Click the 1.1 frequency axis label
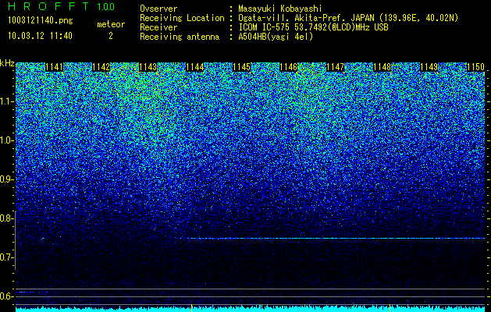This screenshot has height=312, width=491. 6,101
